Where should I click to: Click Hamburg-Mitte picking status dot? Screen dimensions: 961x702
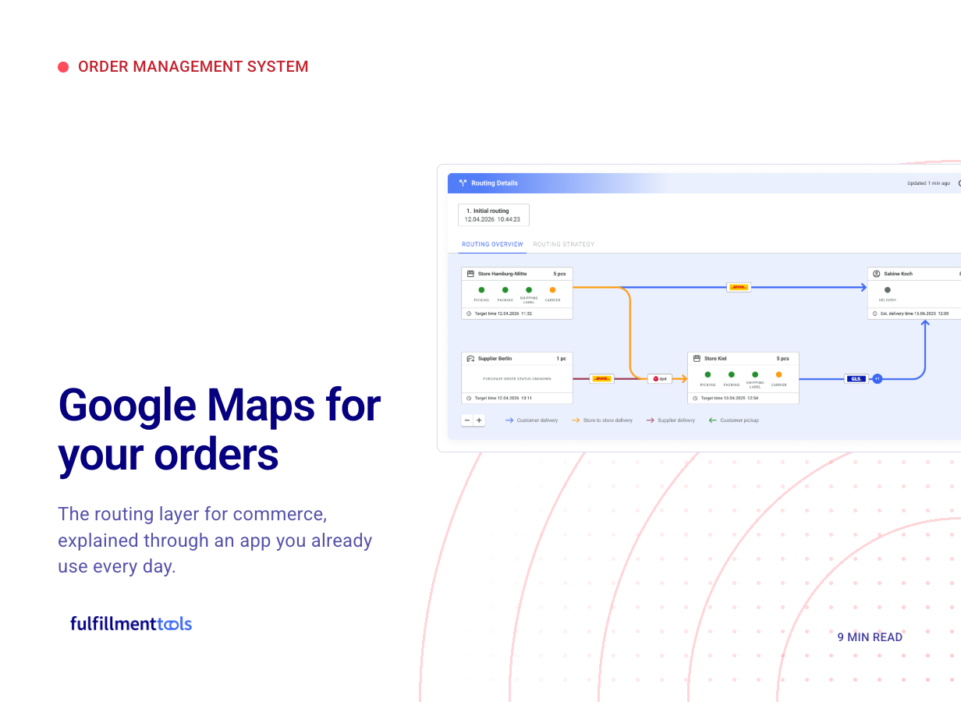pos(481,290)
